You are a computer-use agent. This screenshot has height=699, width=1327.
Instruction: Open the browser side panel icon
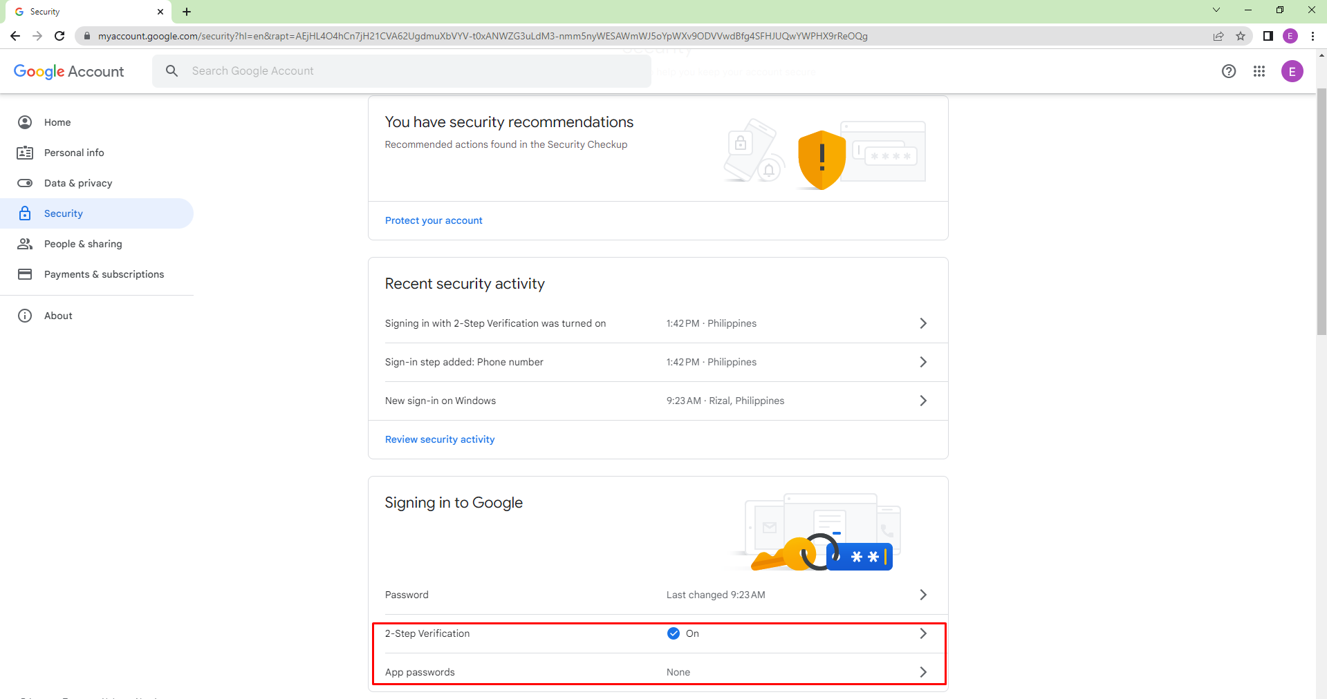click(1268, 36)
